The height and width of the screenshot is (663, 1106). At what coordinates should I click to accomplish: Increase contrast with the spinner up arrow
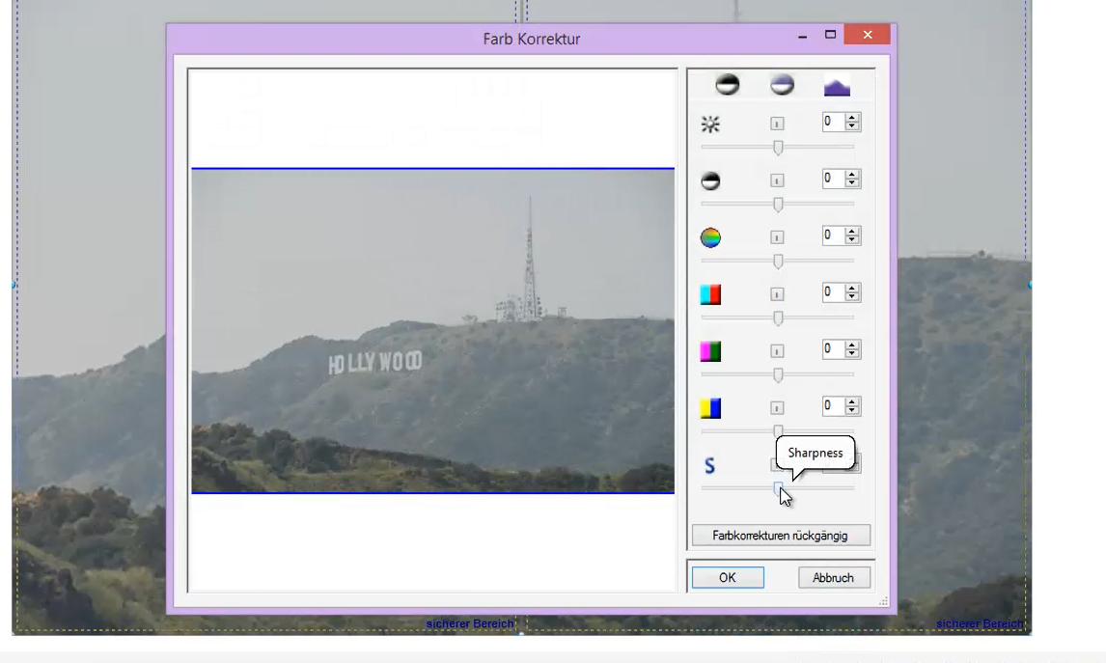point(852,175)
